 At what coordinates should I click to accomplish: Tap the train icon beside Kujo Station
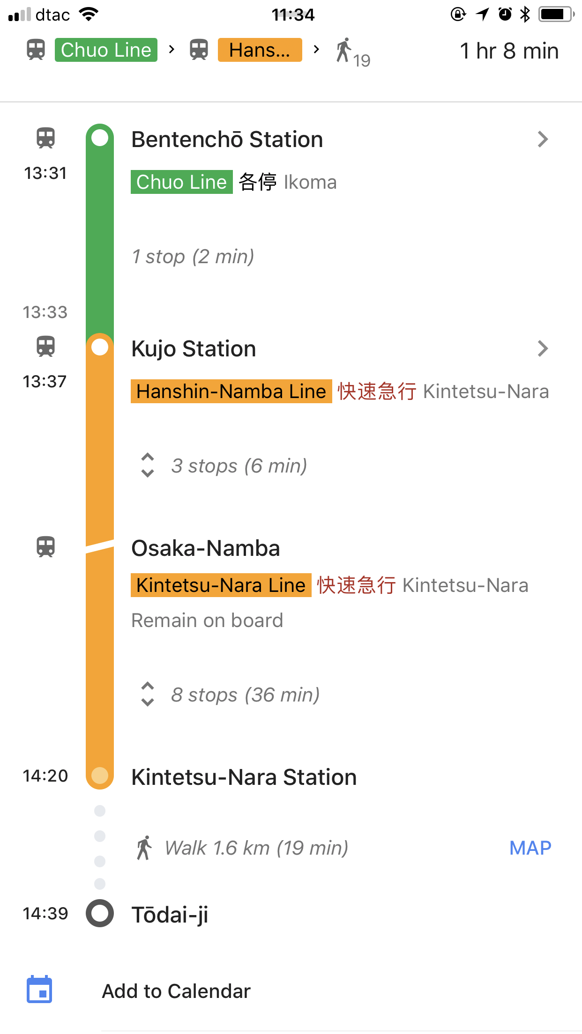click(x=45, y=347)
